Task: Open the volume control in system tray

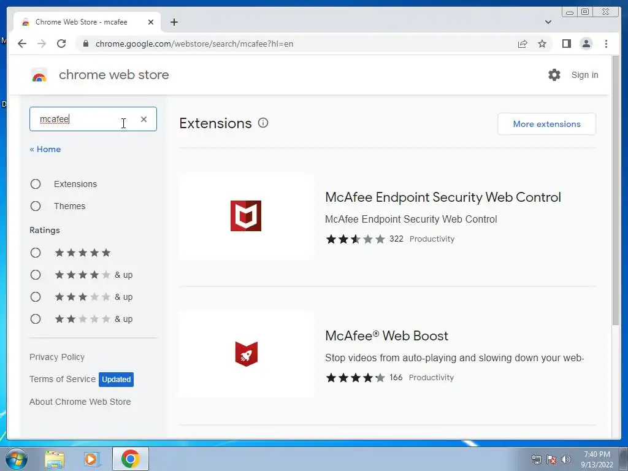Action: (566, 459)
